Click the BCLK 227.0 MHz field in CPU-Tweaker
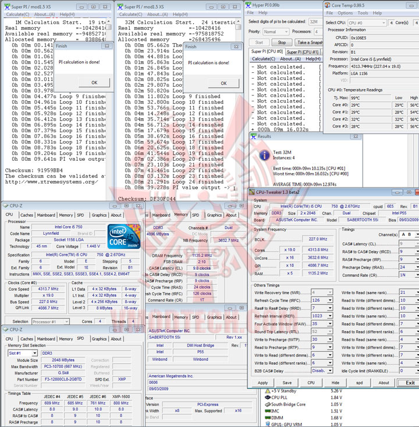419x427 pixels. (318, 239)
